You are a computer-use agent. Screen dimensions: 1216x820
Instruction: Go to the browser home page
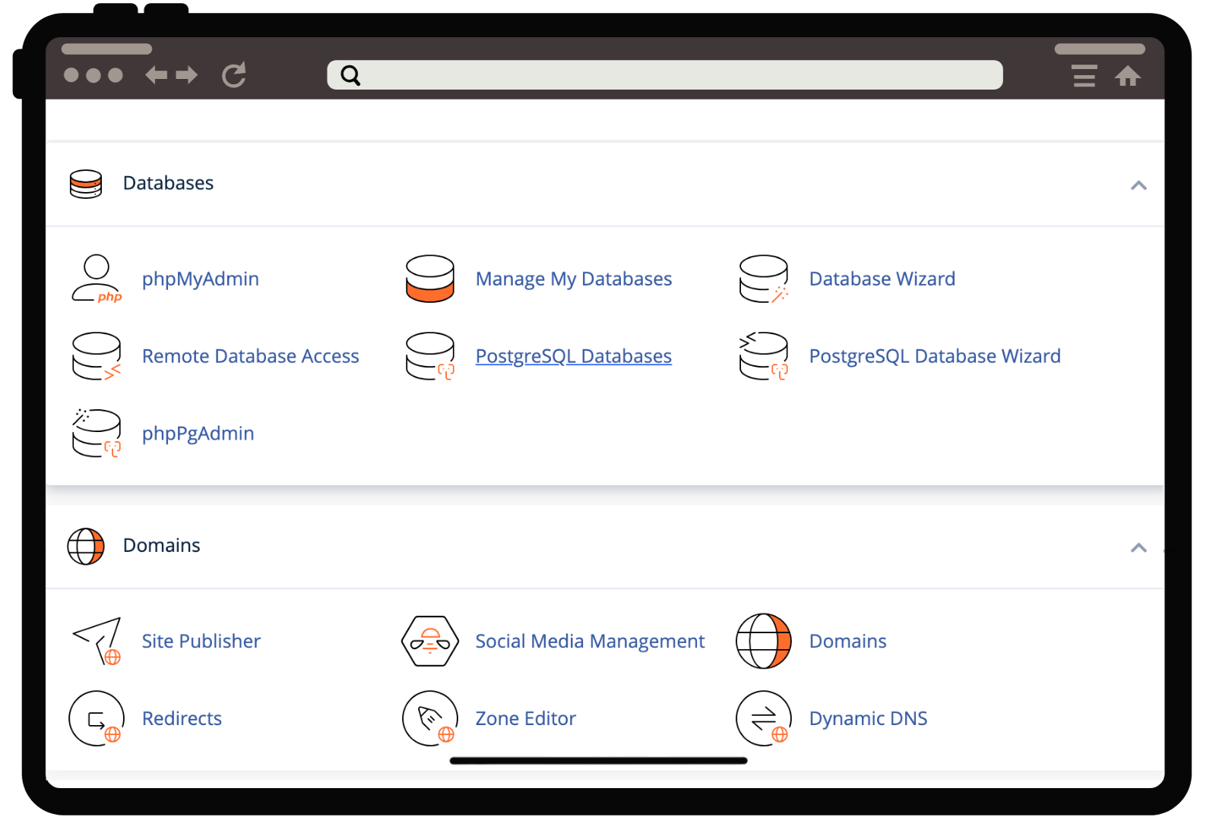1127,76
